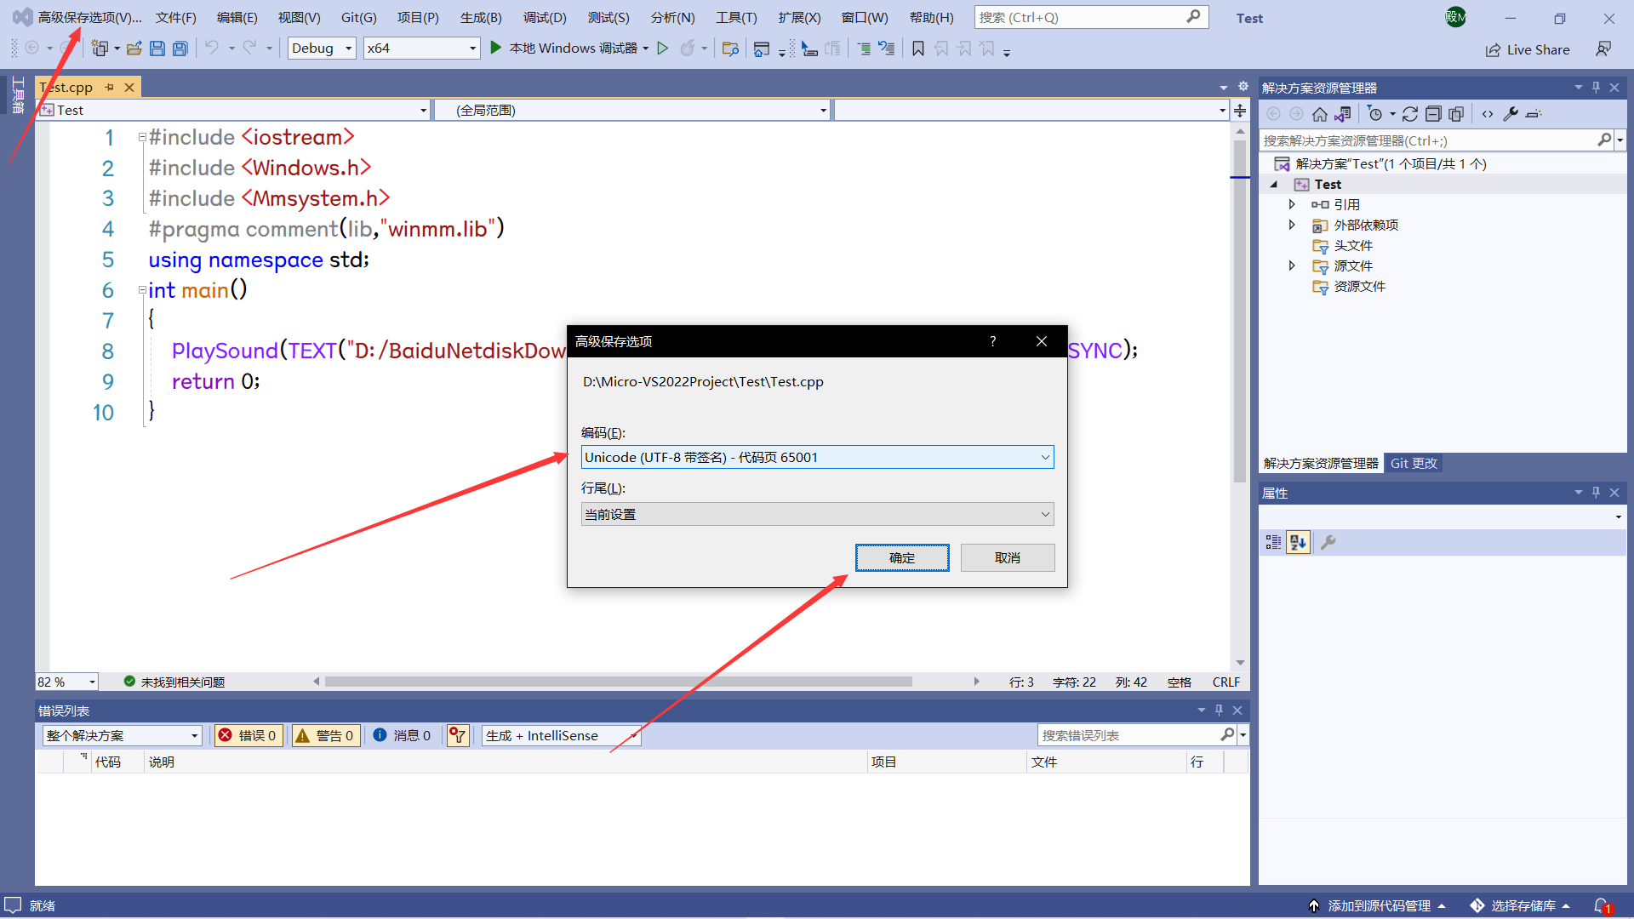
Task: Switch to the Git 更改 tab
Action: point(1413,463)
